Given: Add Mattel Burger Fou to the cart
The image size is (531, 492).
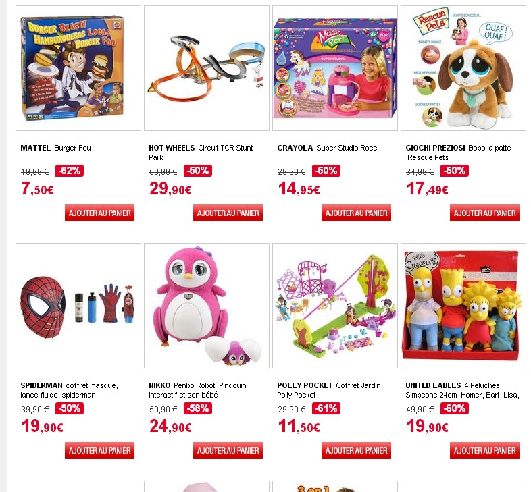Looking at the screenshot, I should click(x=99, y=213).
